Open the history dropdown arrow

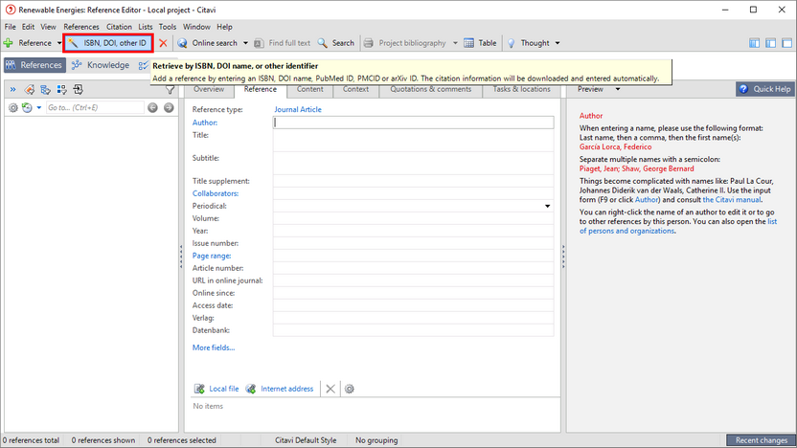(x=39, y=107)
